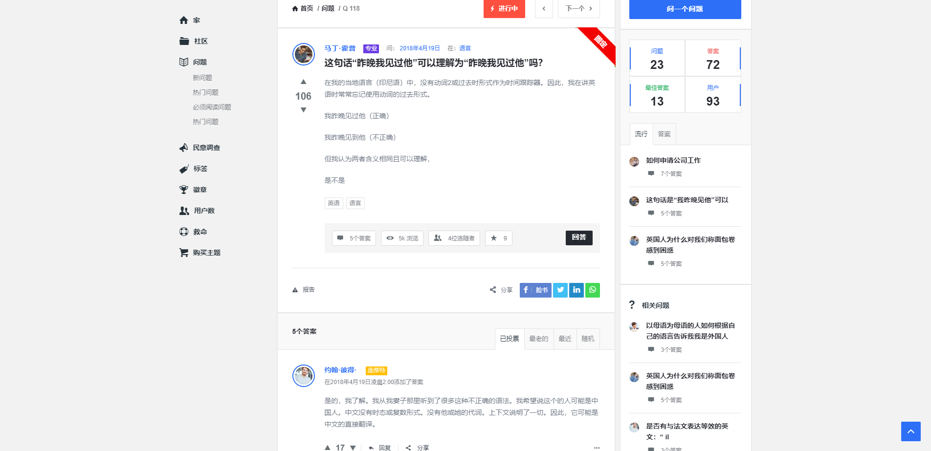Open the 英语 tag link
The height and width of the screenshot is (451, 931).
coord(333,203)
